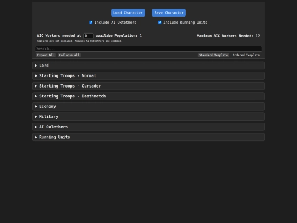Screen dimensions: 297x223
Task: Open the Military section
Action: [148, 117]
